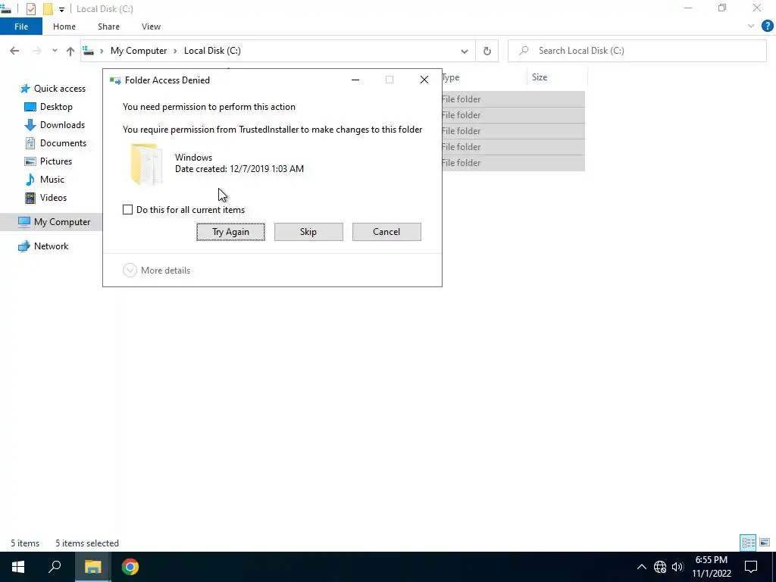Open taskbar search magnifier
Image resolution: width=776 pixels, height=582 pixels.
pyautogui.click(x=55, y=567)
